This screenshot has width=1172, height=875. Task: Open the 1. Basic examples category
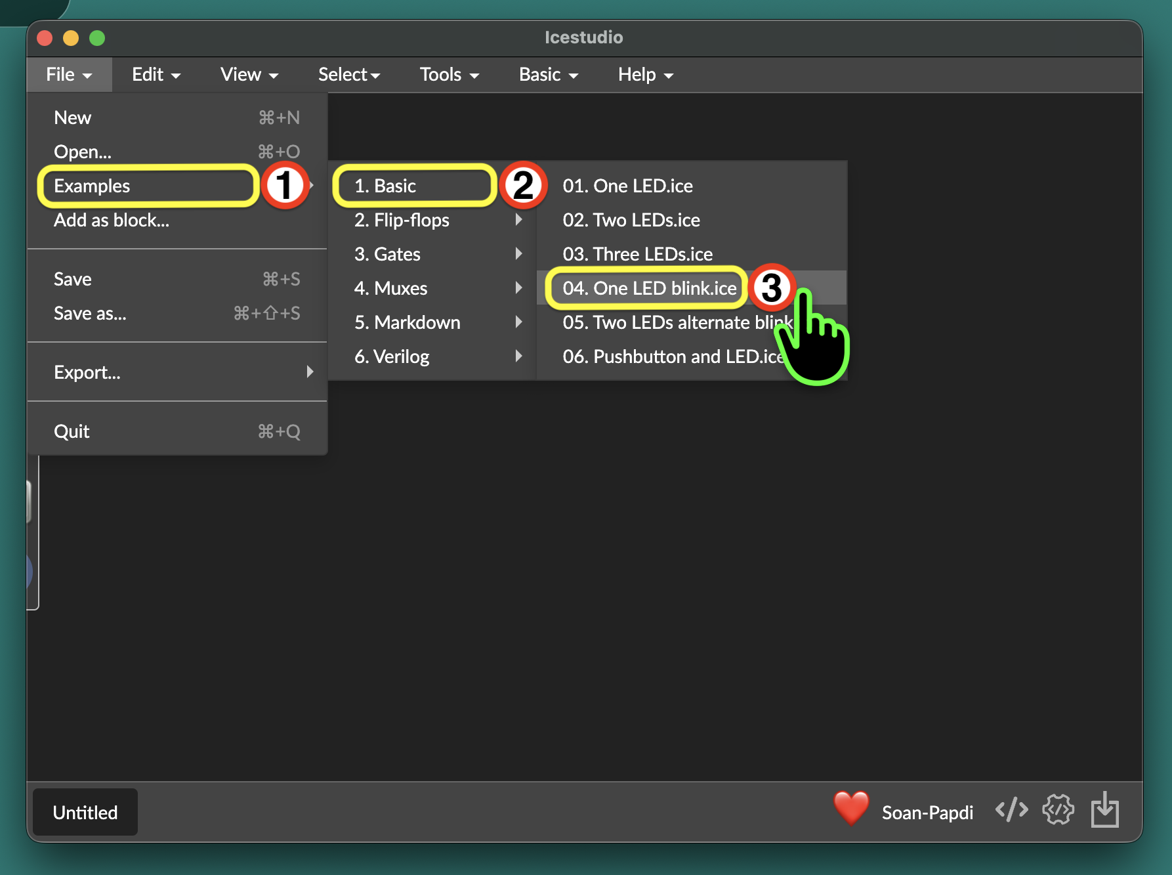(x=432, y=186)
